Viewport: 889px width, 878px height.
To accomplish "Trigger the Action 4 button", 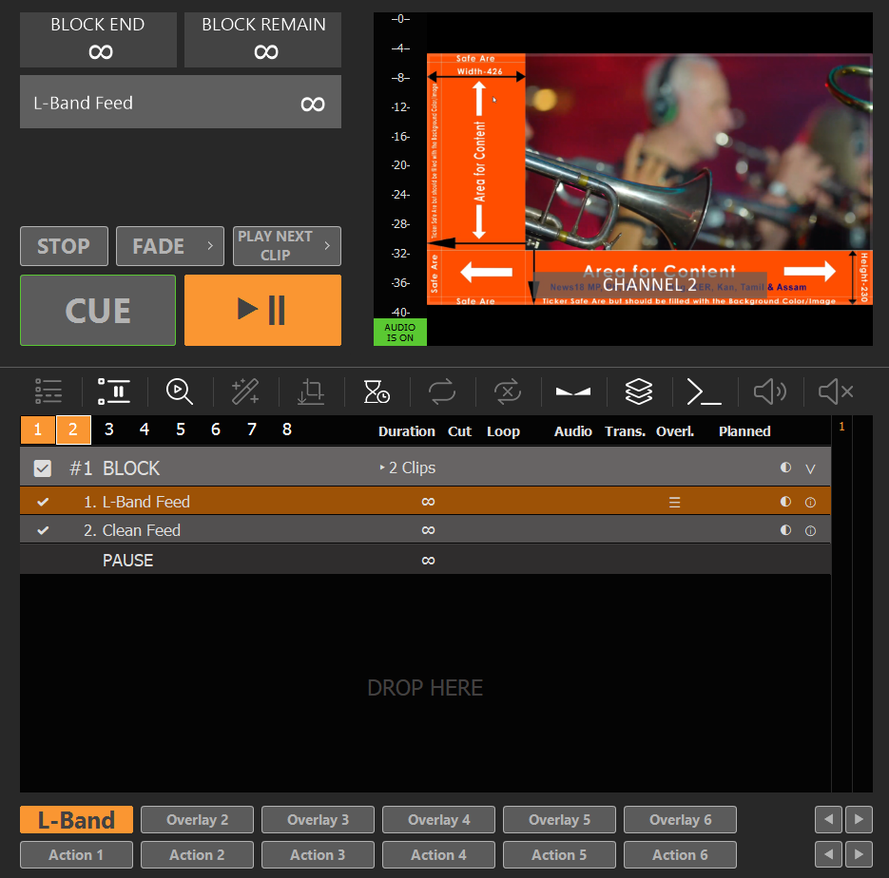I will 439,855.
